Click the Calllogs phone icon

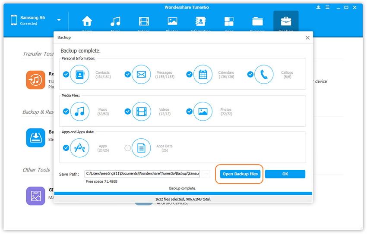click(x=264, y=75)
